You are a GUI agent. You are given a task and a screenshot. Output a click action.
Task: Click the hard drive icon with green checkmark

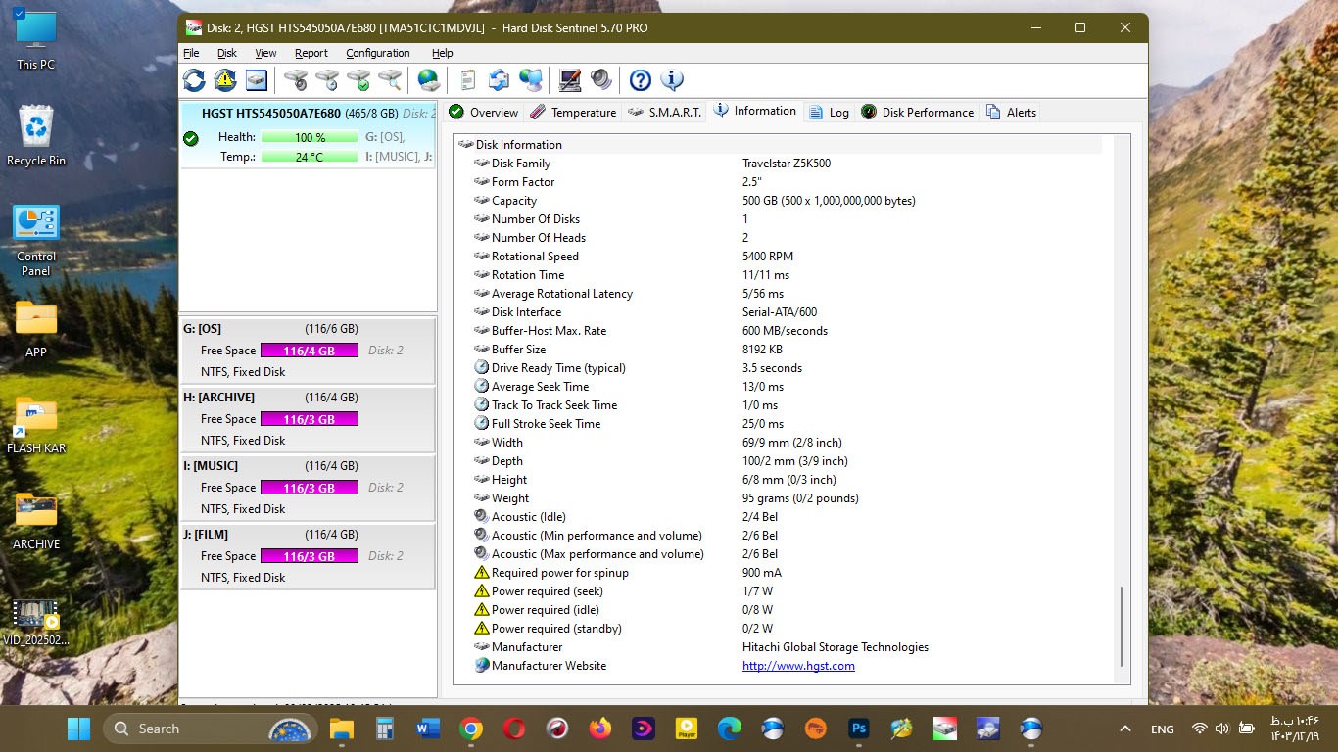click(x=358, y=80)
